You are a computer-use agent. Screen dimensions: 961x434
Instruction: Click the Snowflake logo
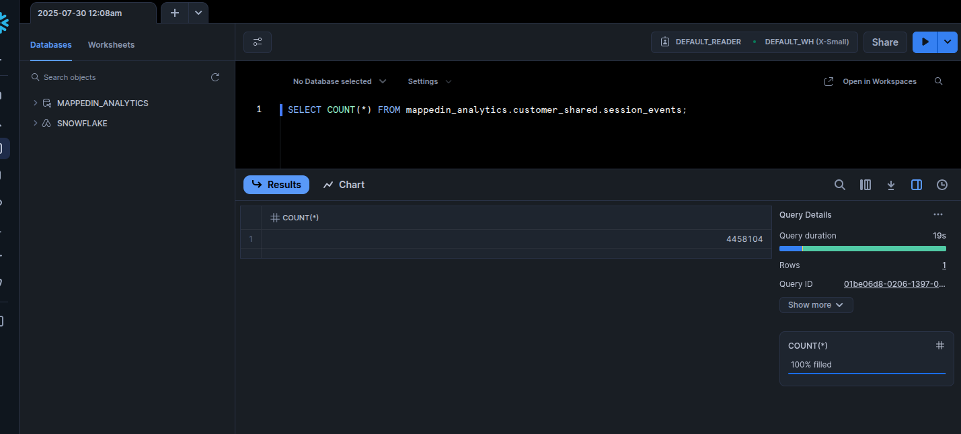click(4, 22)
